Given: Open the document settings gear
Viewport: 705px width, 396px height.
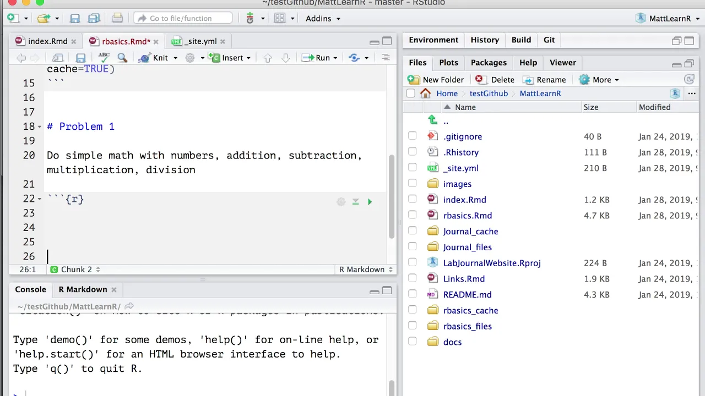Looking at the screenshot, I should [x=190, y=58].
